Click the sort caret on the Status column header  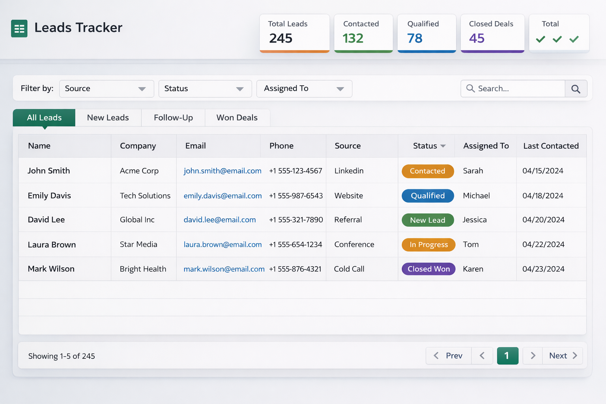[x=443, y=146]
